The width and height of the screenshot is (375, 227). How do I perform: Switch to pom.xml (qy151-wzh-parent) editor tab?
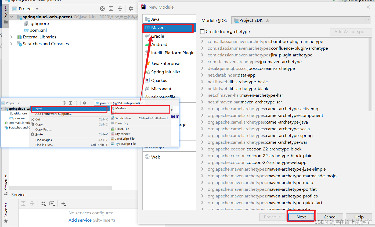120,103
